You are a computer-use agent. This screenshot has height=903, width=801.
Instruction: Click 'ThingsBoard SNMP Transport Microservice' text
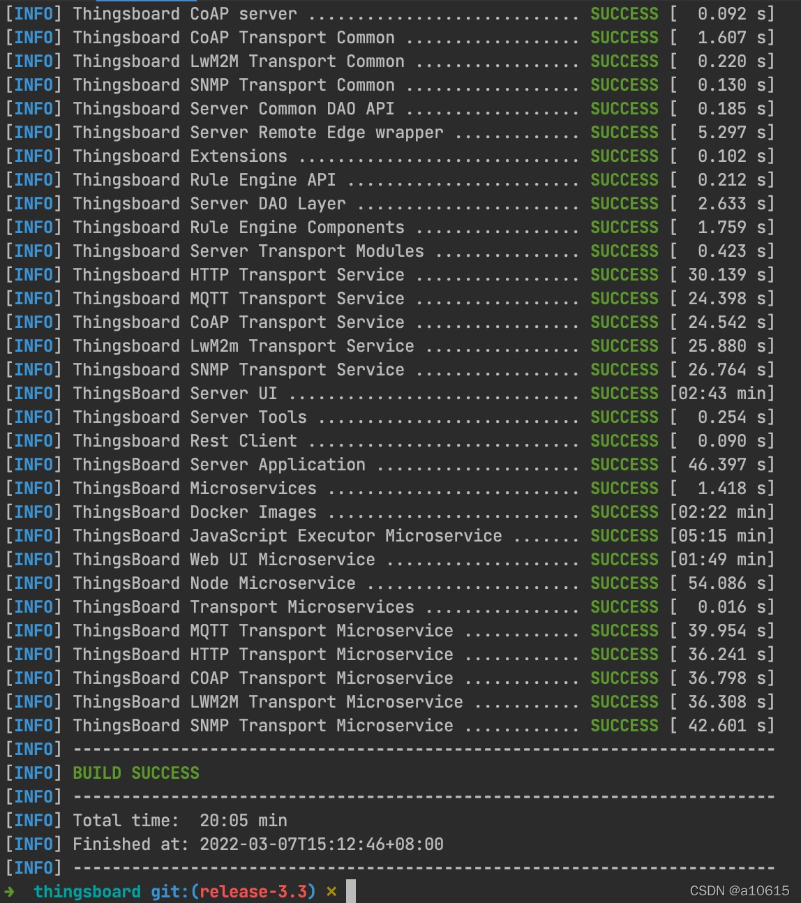pyautogui.click(x=263, y=726)
